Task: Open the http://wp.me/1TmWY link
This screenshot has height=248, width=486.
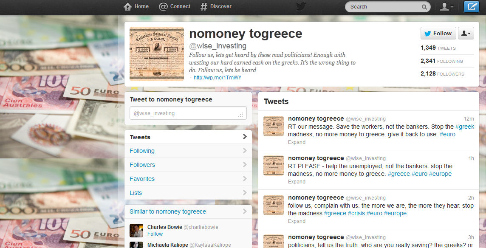Action: [x=217, y=77]
